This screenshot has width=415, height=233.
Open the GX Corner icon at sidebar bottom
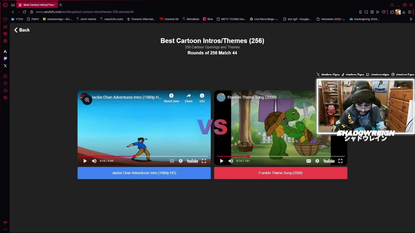coord(5,222)
